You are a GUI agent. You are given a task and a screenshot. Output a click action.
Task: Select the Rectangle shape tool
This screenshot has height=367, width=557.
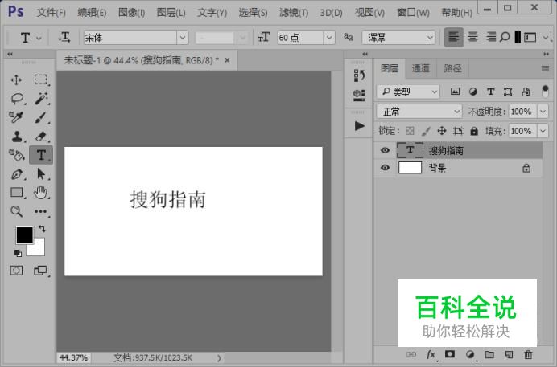[x=17, y=193]
